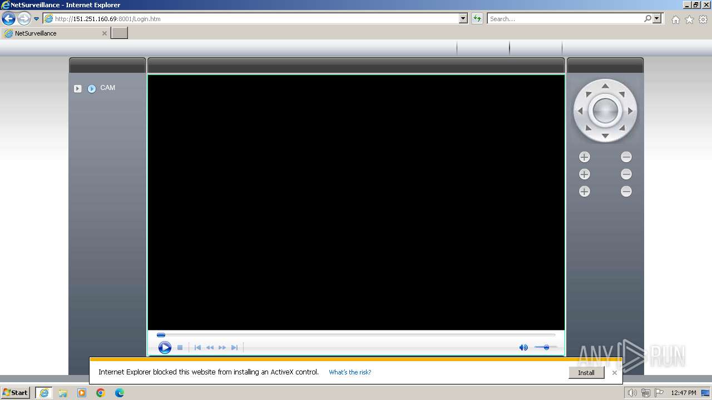Move camera up-right with diagonal PTZ arrow
Screen dimensions: 712x400
click(x=622, y=94)
